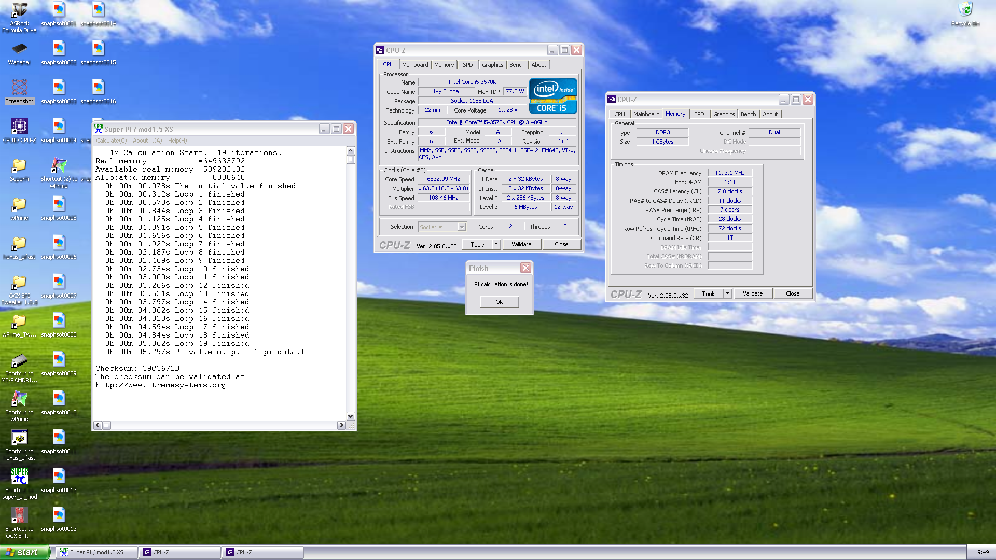Launch Shortcut to OCX SPI icon
The width and height of the screenshot is (996, 560).
click(x=19, y=523)
